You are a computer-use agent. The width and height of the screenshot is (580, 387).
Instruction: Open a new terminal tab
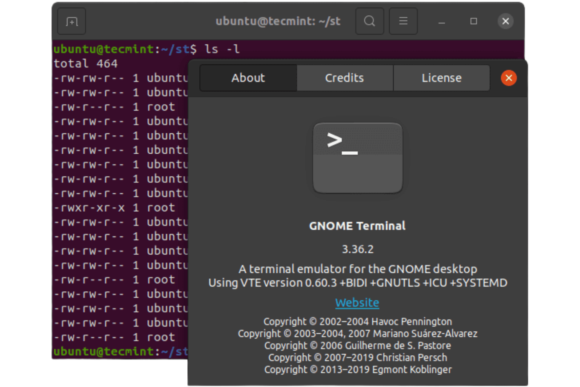coord(72,21)
